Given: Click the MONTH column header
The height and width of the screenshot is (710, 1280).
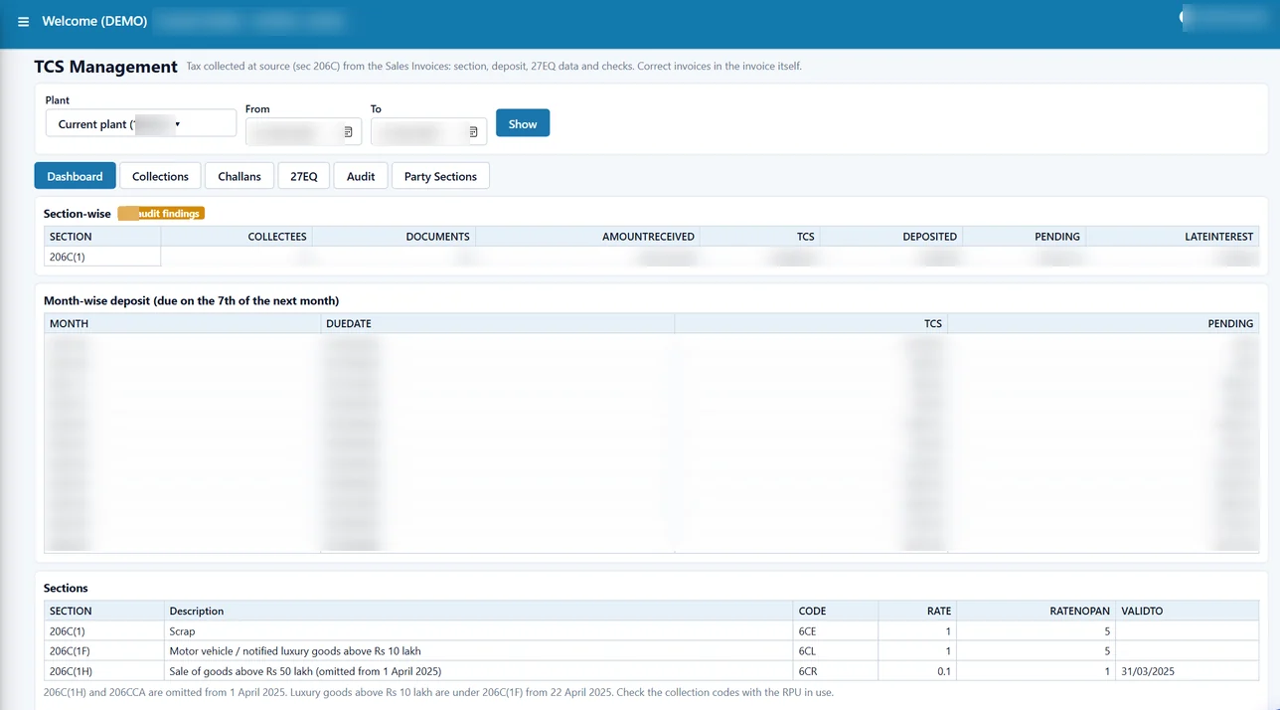Looking at the screenshot, I should click(x=183, y=323).
